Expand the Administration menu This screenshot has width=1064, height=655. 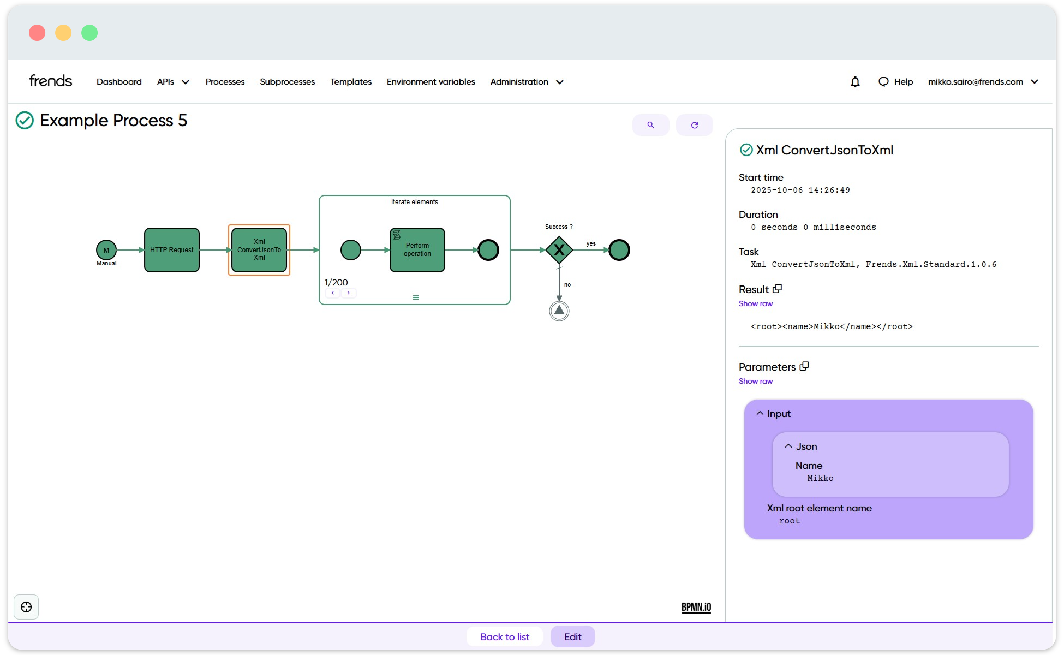coord(527,82)
